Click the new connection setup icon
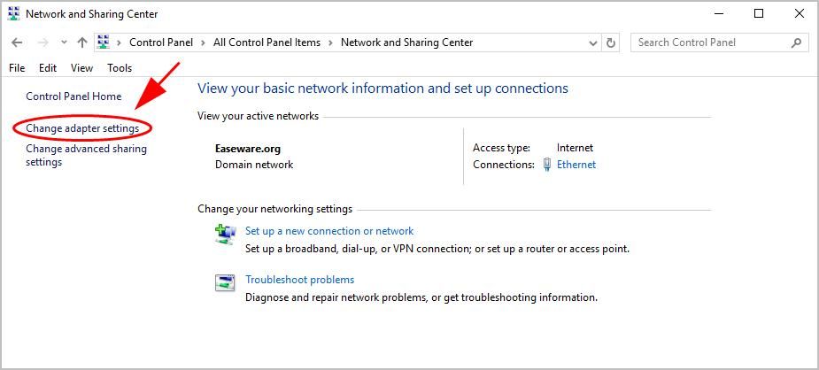The image size is (819, 370). coord(225,234)
